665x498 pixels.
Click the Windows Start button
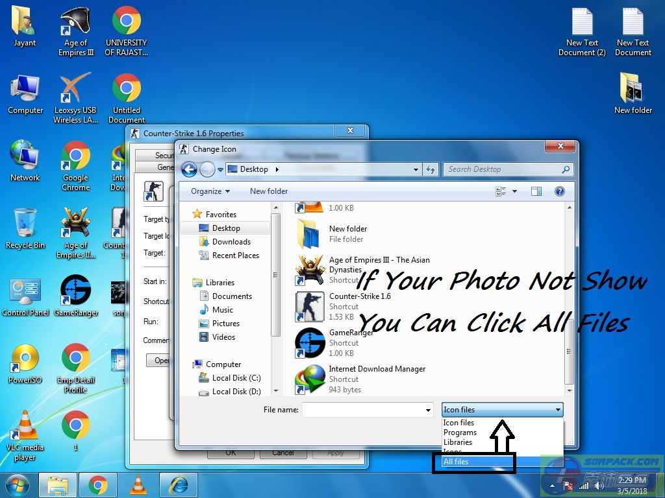18,485
